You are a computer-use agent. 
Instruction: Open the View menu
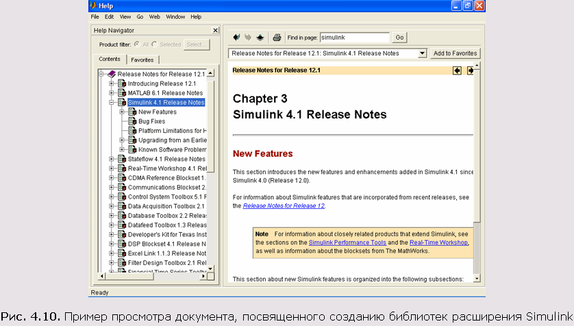click(125, 17)
